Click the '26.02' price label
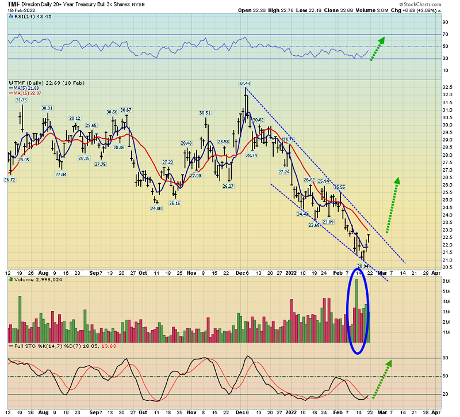The width and height of the screenshot is (460, 417). click(x=309, y=180)
